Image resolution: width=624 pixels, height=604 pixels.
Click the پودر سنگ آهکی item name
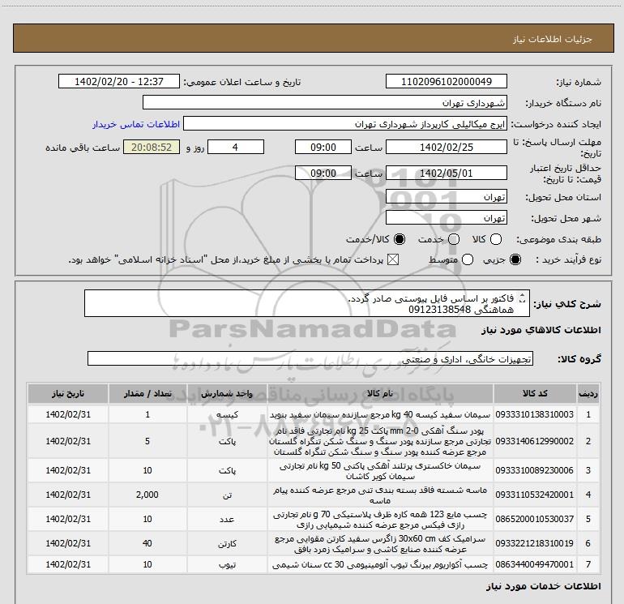coord(380,441)
